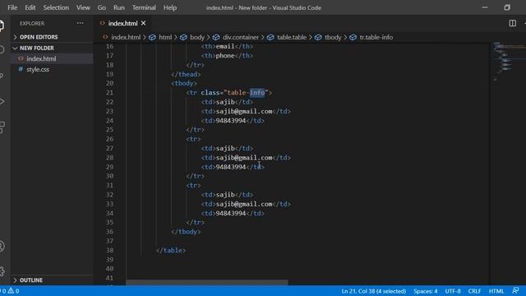Viewport: 526px width, 296px height.
Task: Close the index.html editor tab
Action: point(144,23)
